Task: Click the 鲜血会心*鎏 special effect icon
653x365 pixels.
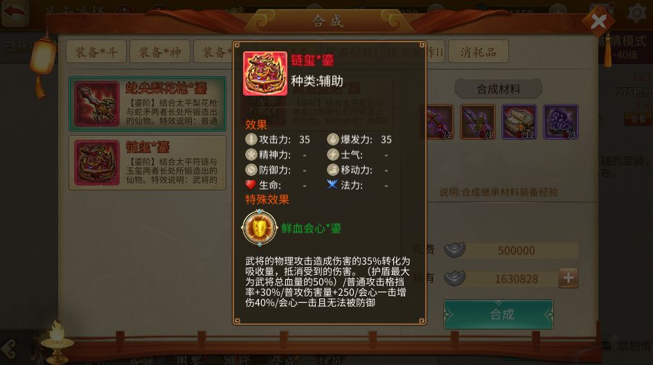Action: (x=259, y=228)
